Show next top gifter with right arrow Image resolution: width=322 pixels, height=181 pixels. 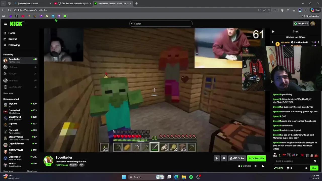pos(318,42)
